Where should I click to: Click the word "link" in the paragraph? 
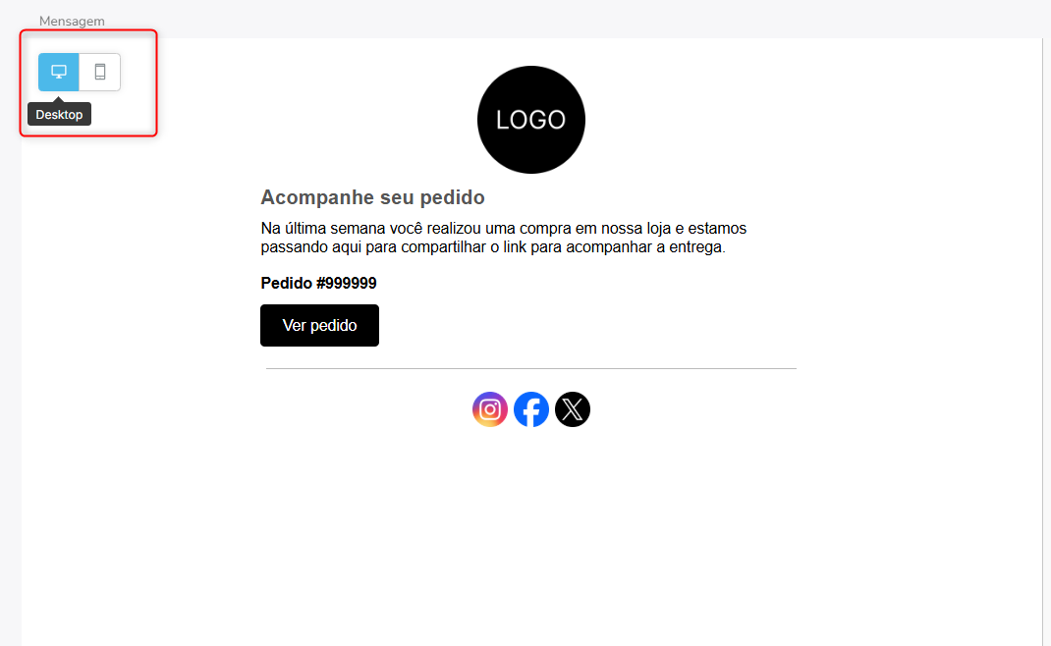[515, 247]
